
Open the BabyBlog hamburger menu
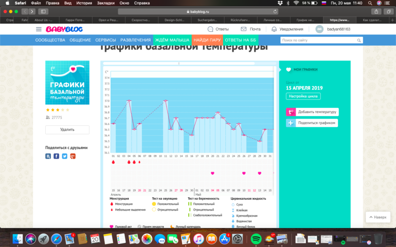(x=40, y=29)
